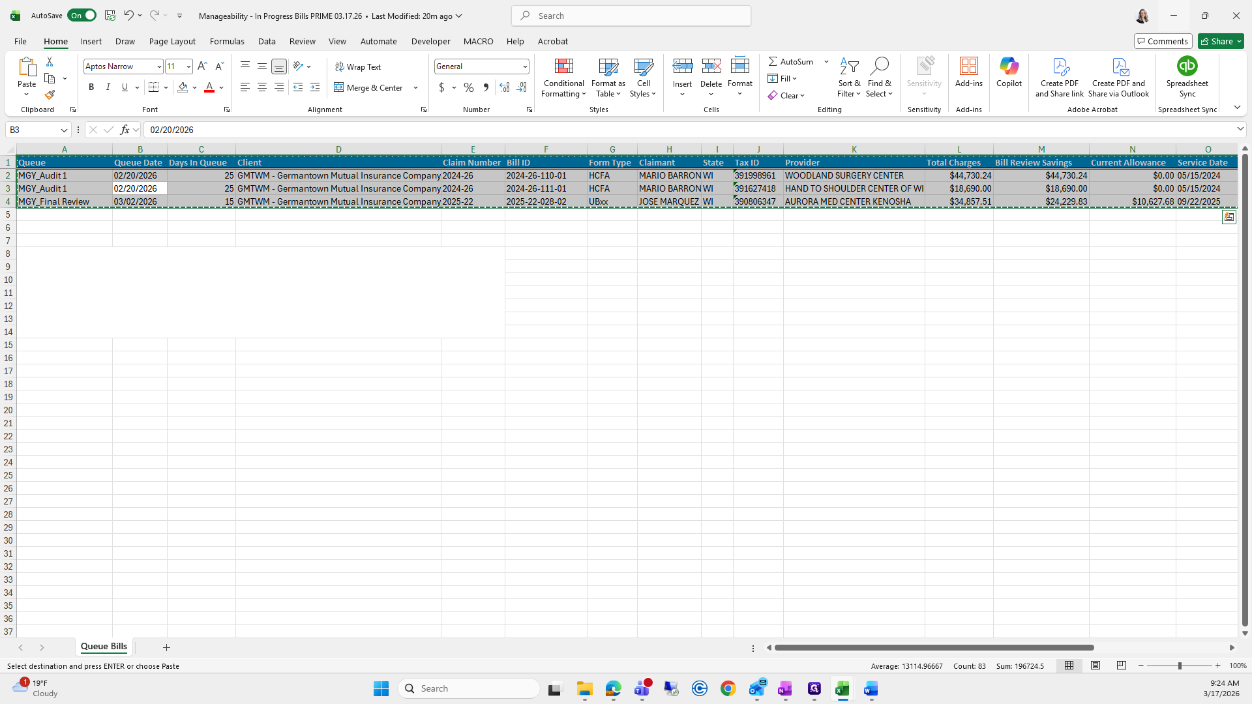Open the General number format dropdown
The image size is (1252, 704).
pos(524,66)
